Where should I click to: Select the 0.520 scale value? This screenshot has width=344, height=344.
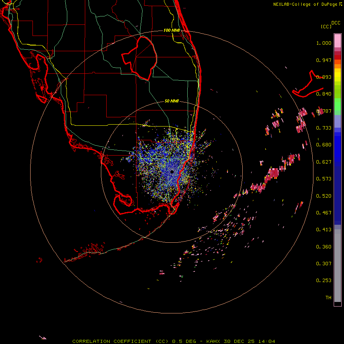(x=324, y=196)
